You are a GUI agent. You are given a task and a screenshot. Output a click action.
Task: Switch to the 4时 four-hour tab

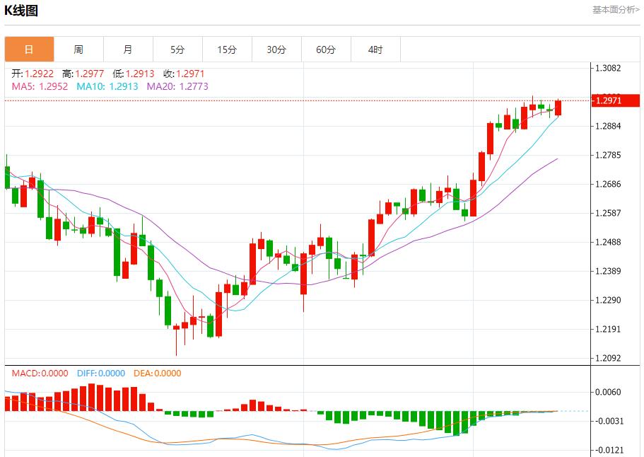(375, 50)
